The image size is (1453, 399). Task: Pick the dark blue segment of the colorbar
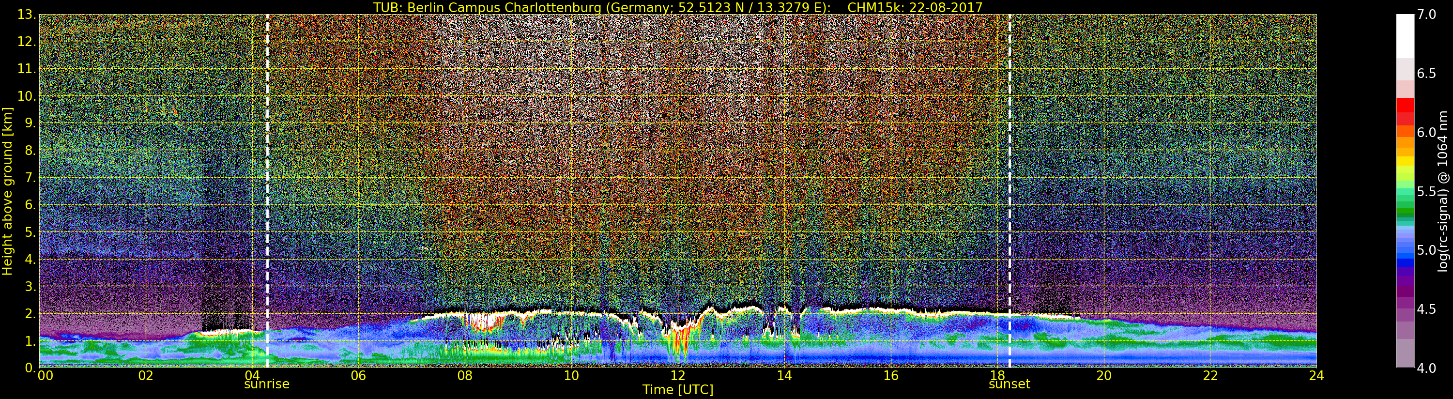pos(1405,262)
